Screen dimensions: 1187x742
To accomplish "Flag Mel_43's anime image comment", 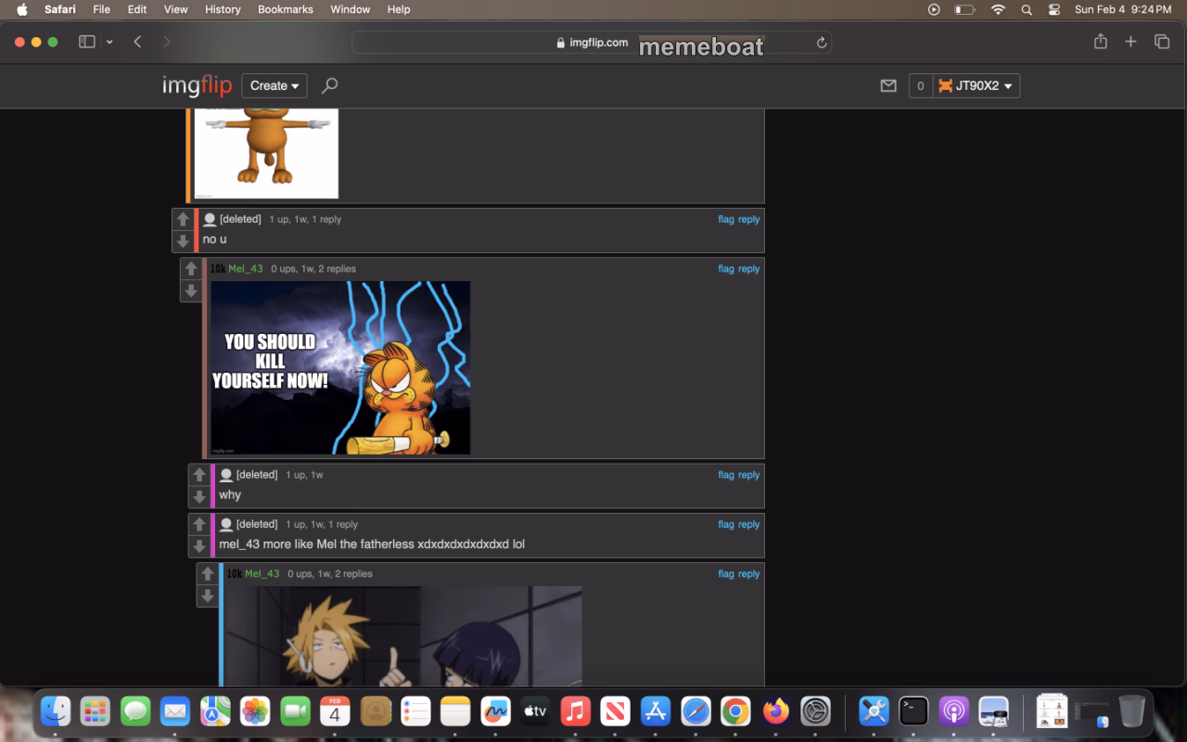I will click(726, 574).
